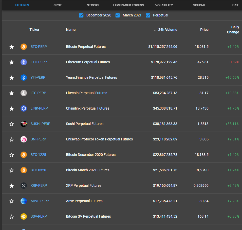This screenshot has width=242, height=230.
Task: Click the volume value $1,115,257,245.06
Action: click(x=163, y=47)
